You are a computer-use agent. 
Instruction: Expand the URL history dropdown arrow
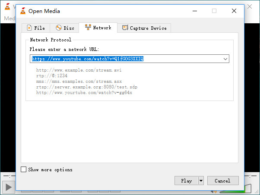click(225, 59)
